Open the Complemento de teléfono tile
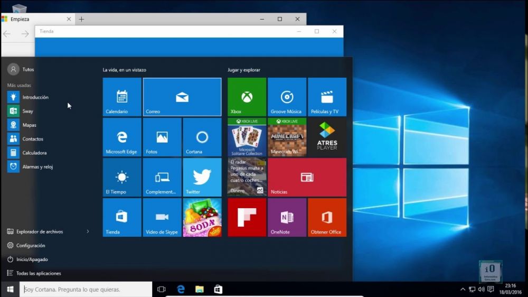Viewport: 528px width, 297px height. coord(162,178)
